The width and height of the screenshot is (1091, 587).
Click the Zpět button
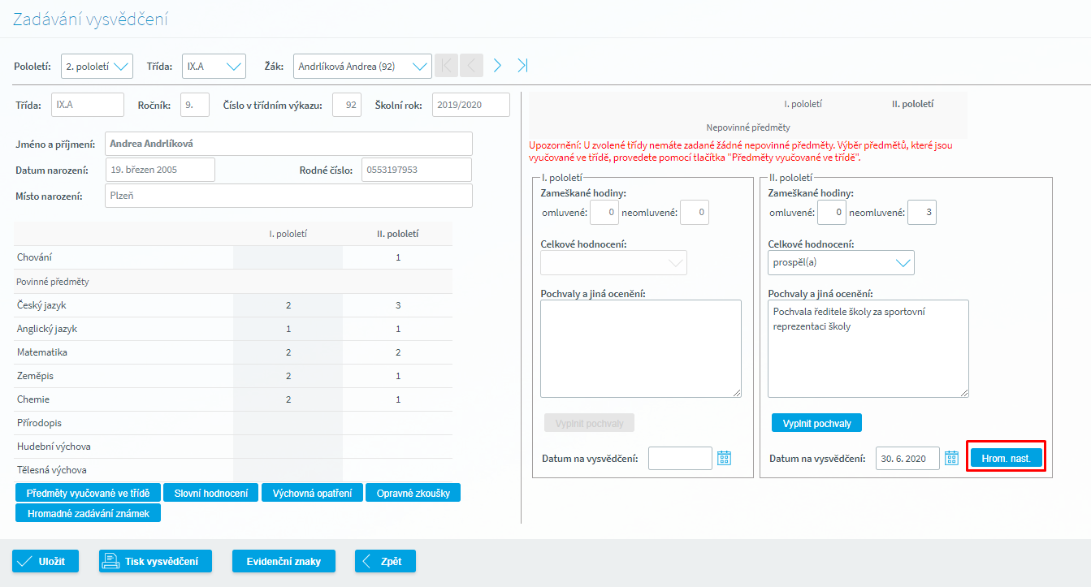[x=385, y=561]
